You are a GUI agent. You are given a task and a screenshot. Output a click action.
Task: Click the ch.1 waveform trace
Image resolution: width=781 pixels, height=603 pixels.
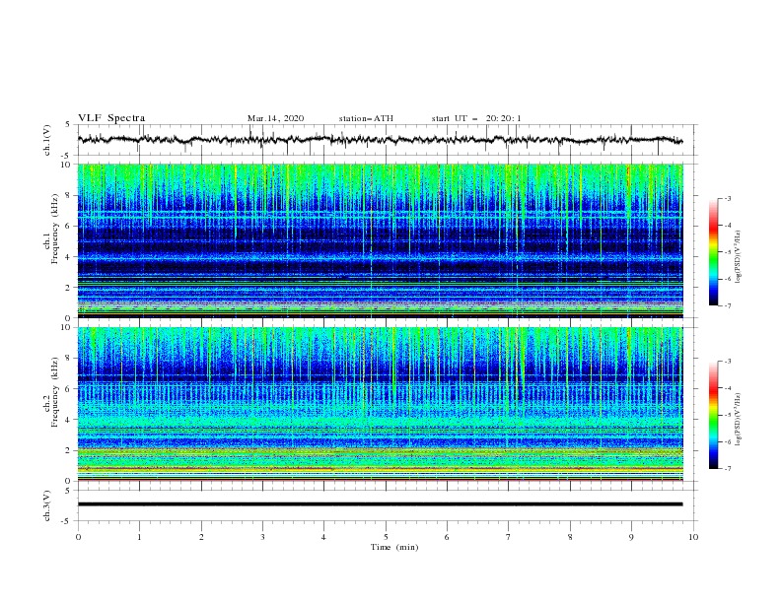click(380, 140)
